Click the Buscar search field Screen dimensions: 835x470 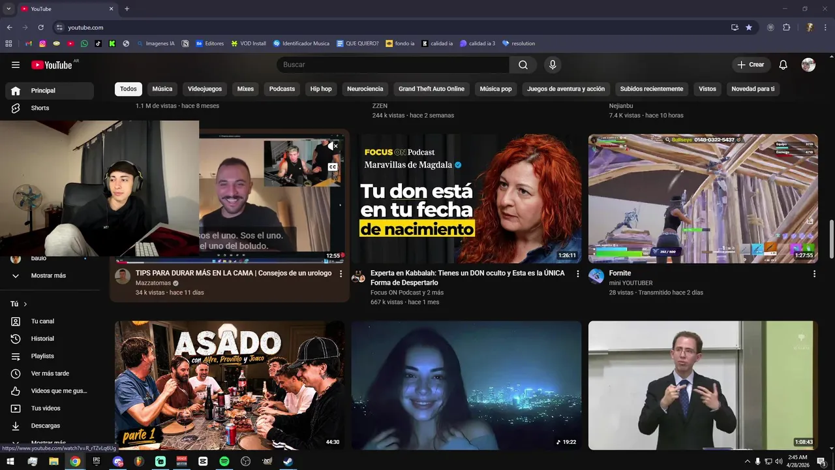393,65
